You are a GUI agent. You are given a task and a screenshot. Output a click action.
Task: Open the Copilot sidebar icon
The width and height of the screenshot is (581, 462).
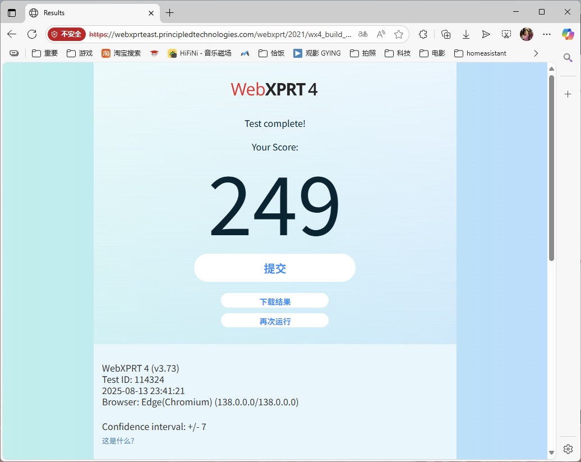[568, 34]
